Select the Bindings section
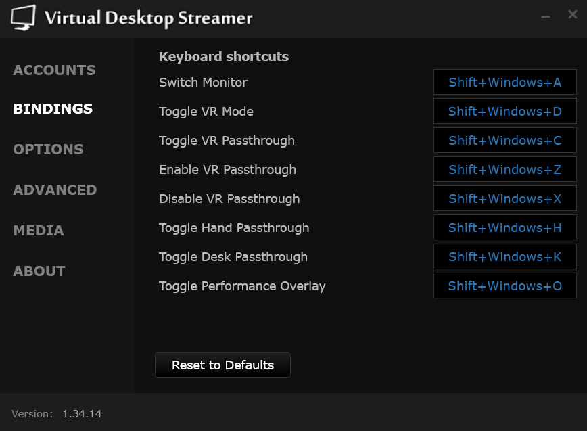The width and height of the screenshot is (587, 431). 53,109
